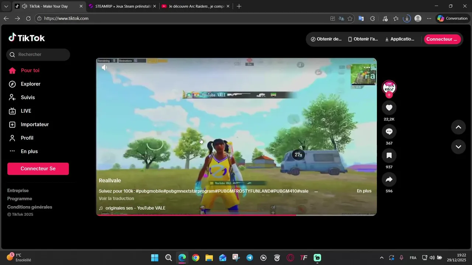Open the originales ses - YouTube VALE sound
This screenshot has width=472, height=265.
pos(132,208)
